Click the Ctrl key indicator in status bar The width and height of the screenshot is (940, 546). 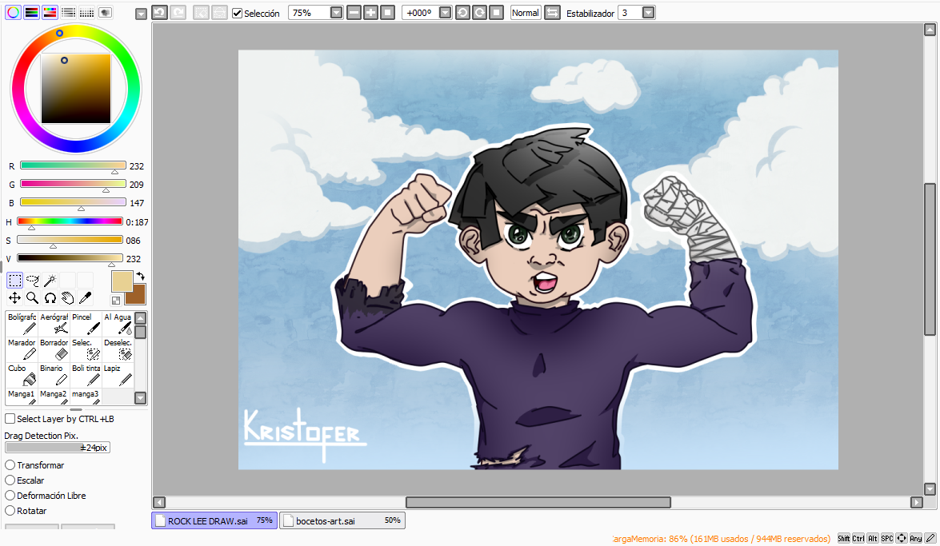858,538
